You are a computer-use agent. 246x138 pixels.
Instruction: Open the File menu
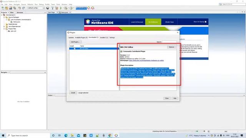(x=2, y=4)
